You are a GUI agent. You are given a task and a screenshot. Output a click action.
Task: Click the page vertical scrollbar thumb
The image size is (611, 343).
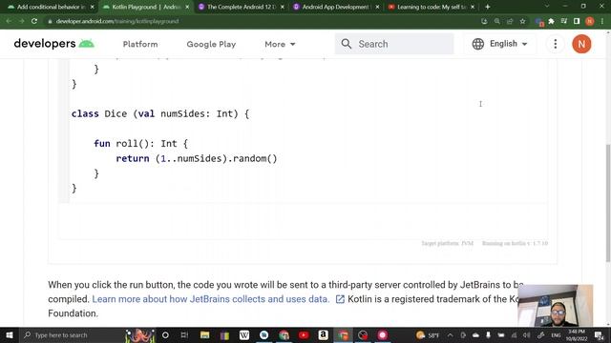point(608,202)
